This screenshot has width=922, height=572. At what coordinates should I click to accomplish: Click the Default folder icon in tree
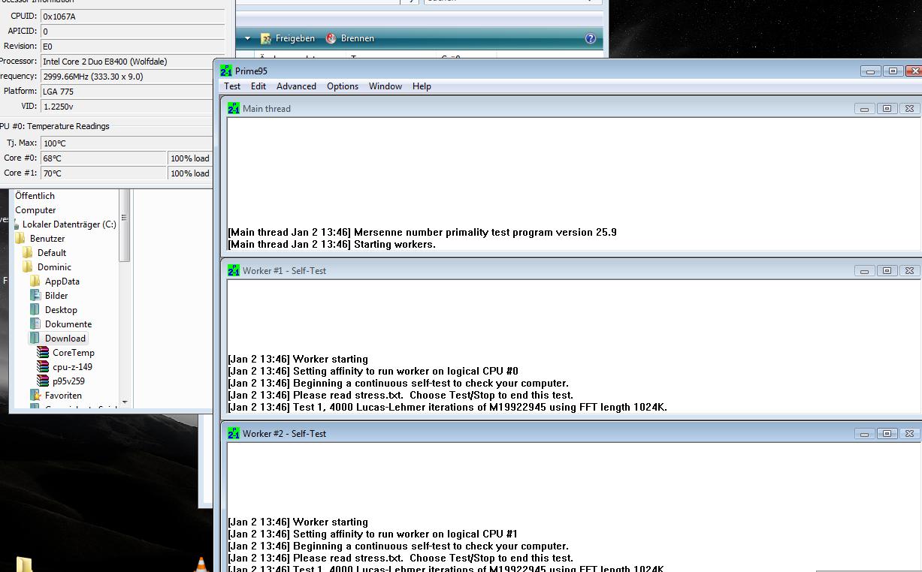28,252
